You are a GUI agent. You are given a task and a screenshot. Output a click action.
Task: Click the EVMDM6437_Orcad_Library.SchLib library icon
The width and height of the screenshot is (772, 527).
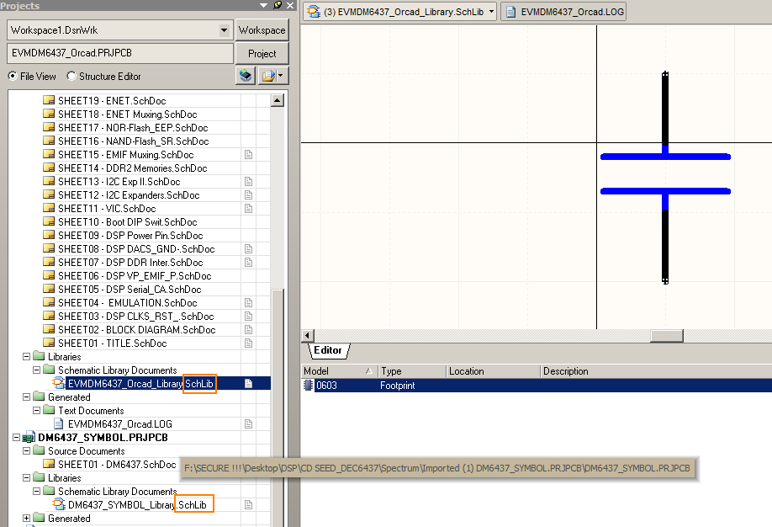point(59,383)
